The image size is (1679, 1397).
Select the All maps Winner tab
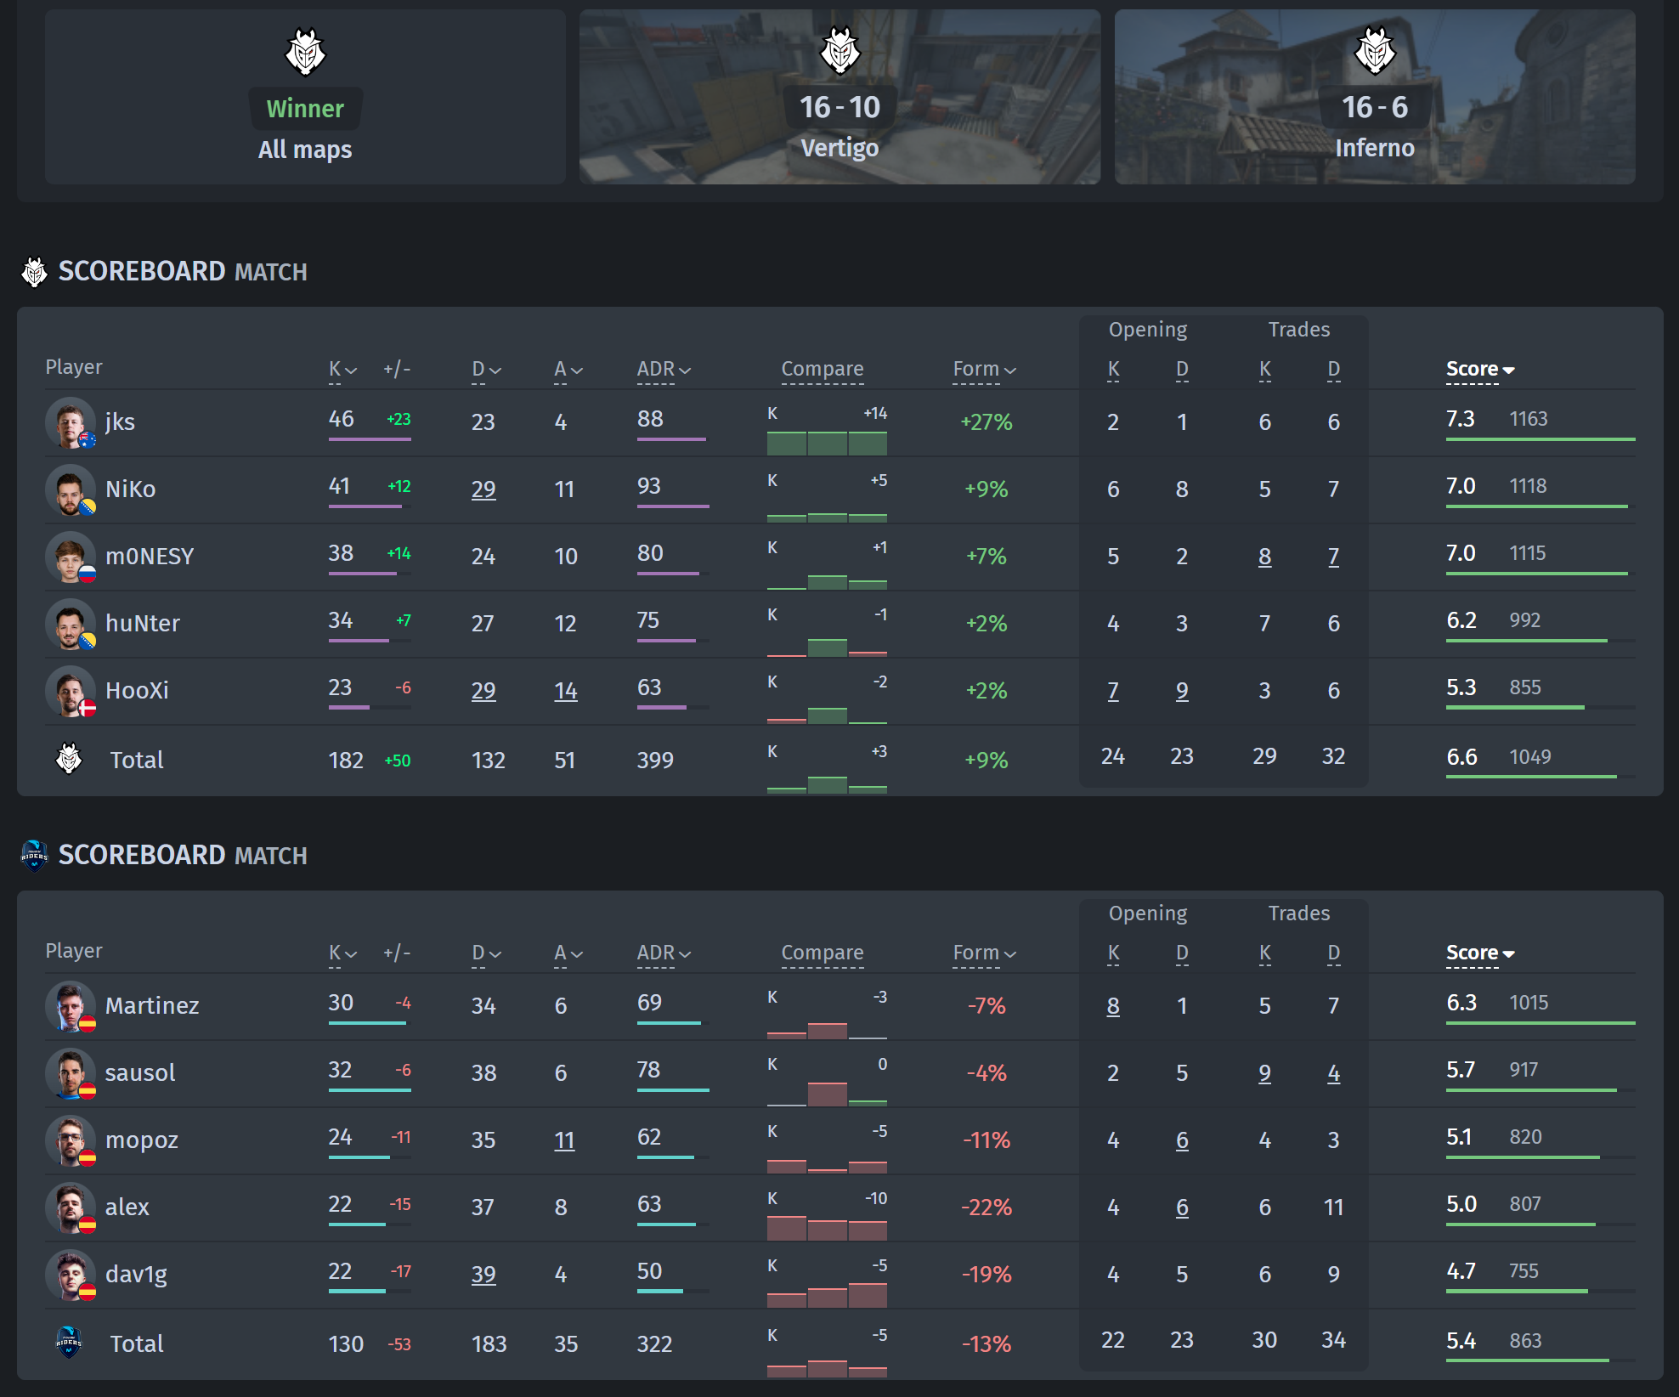point(305,97)
